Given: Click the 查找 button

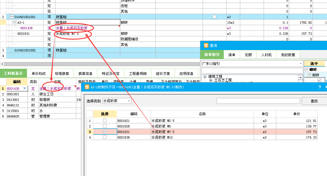Looking at the screenshot, I should tap(314, 101).
